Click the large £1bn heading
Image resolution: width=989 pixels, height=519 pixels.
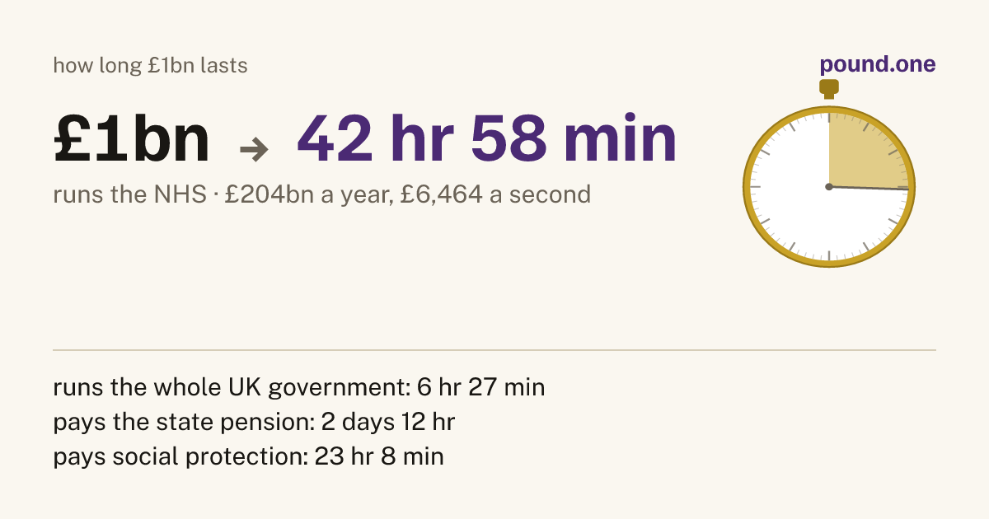click(x=132, y=140)
